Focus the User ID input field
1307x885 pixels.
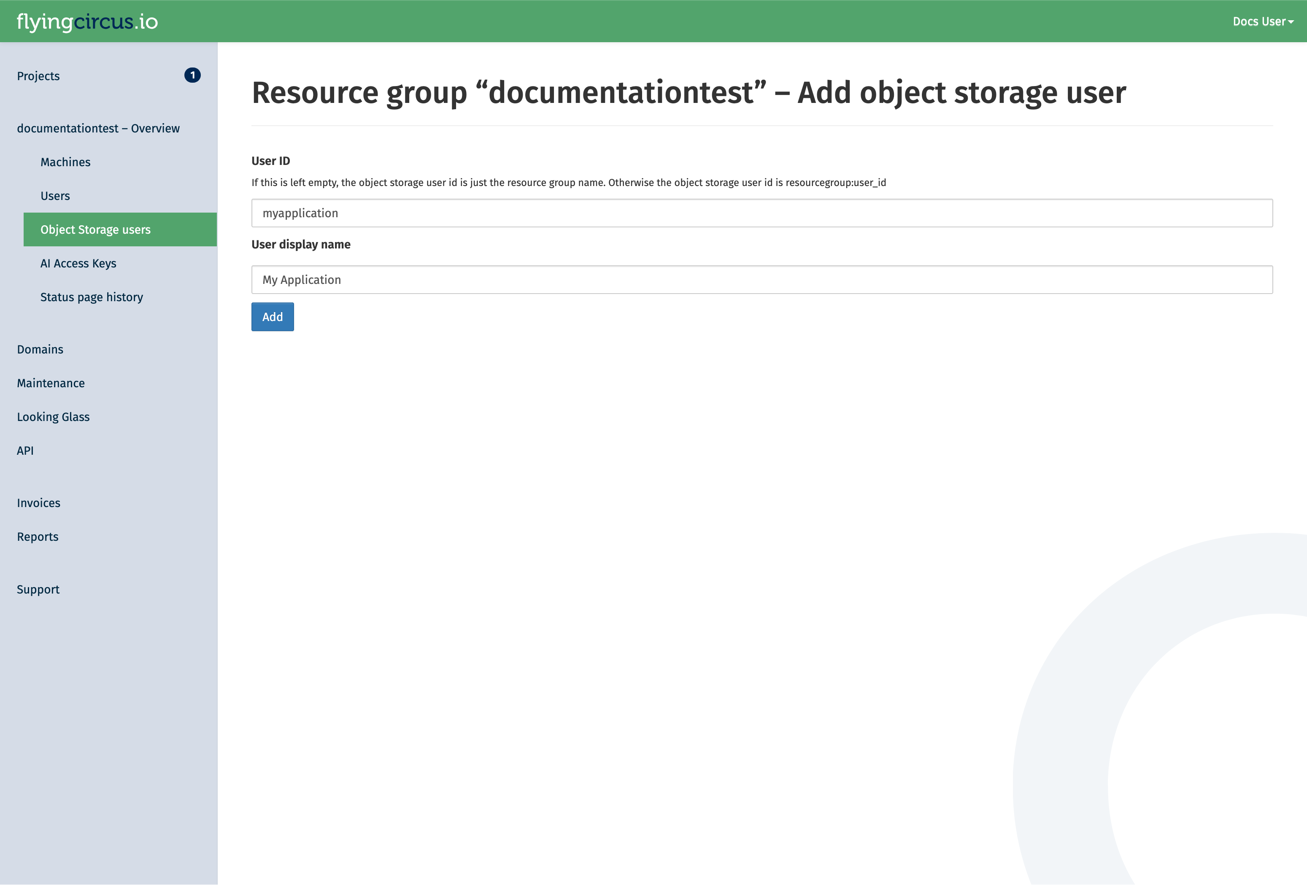tap(762, 213)
